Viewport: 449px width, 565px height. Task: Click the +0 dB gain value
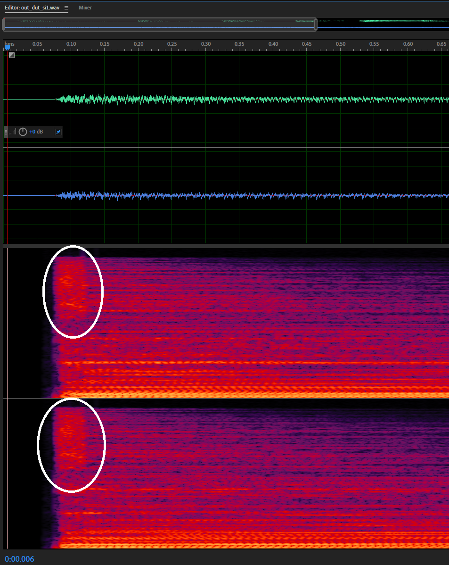point(36,132)
